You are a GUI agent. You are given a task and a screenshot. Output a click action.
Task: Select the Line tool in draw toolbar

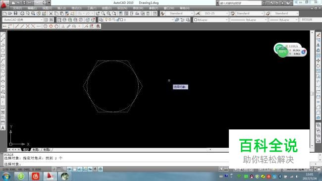coord(3,35)
